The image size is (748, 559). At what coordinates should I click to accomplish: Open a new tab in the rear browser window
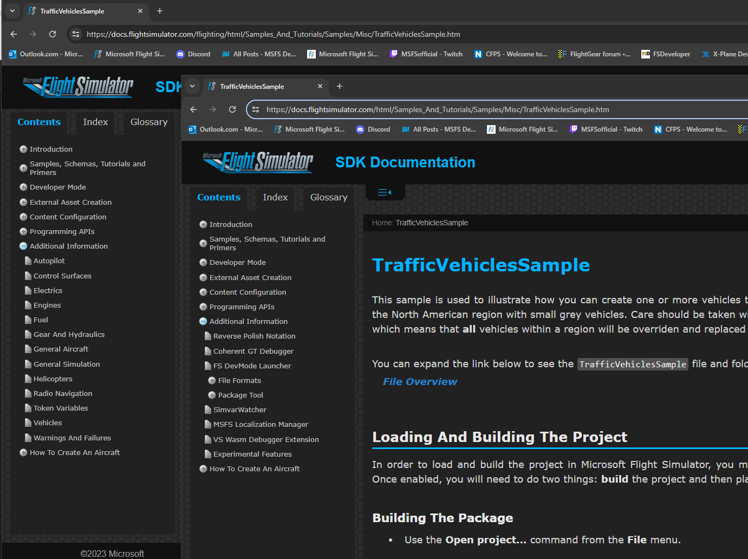(160, 11)
